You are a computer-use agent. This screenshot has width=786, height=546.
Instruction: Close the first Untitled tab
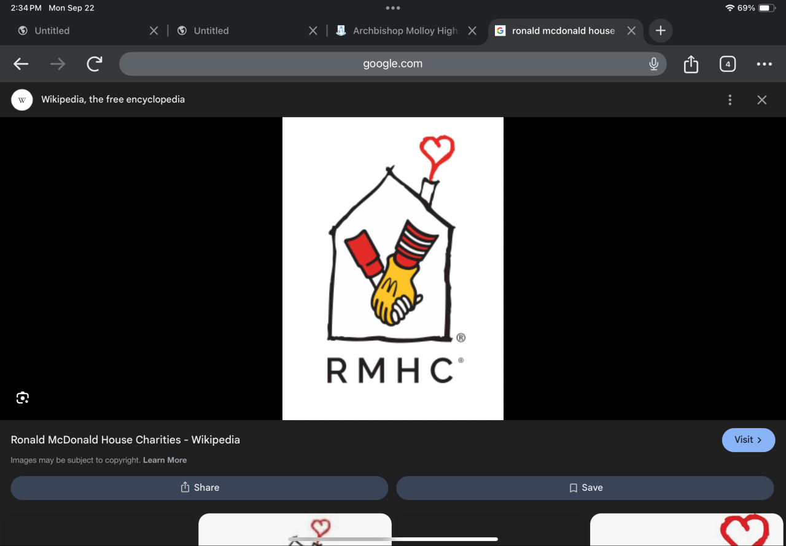pyautogui.click(x=154, y=31)
